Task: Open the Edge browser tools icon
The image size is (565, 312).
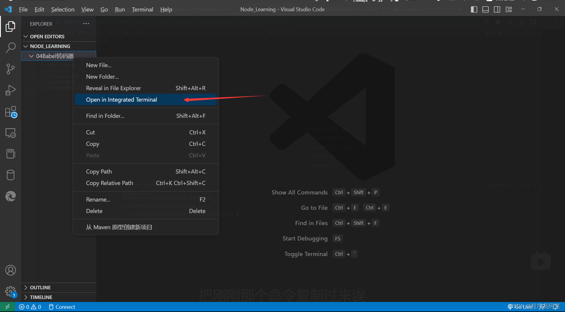Action: (11, 196)
